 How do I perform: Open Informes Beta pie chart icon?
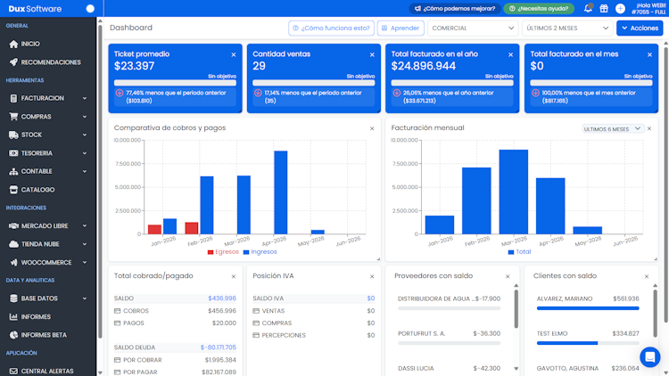click(13, 335)
